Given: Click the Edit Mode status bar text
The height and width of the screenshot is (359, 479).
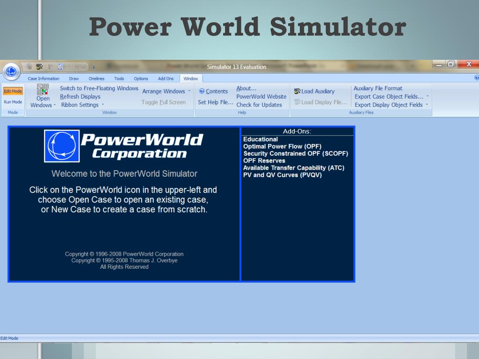Looking at the screenshot, I should [x=9, y=338].
